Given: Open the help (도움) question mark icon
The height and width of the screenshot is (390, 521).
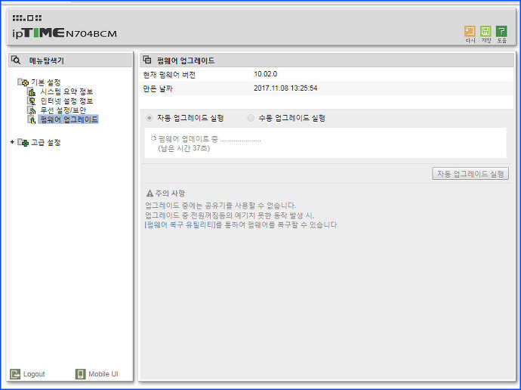Looking at the screenshot, I should (501, 31).
